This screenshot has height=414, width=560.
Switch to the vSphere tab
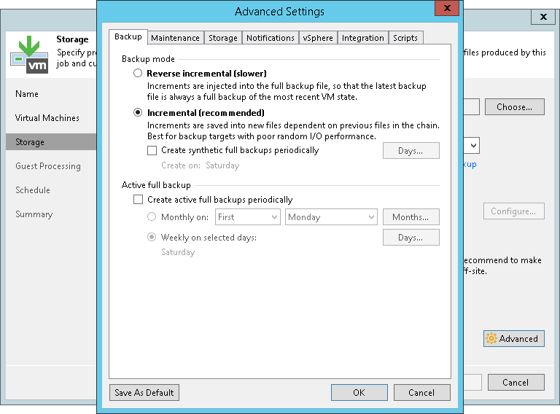click(x=318, y=38)
